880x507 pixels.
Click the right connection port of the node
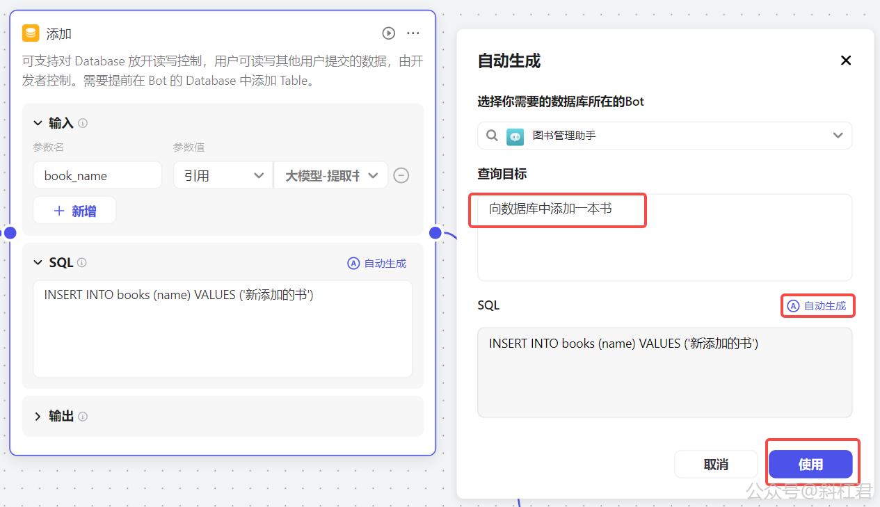[435, 232]
